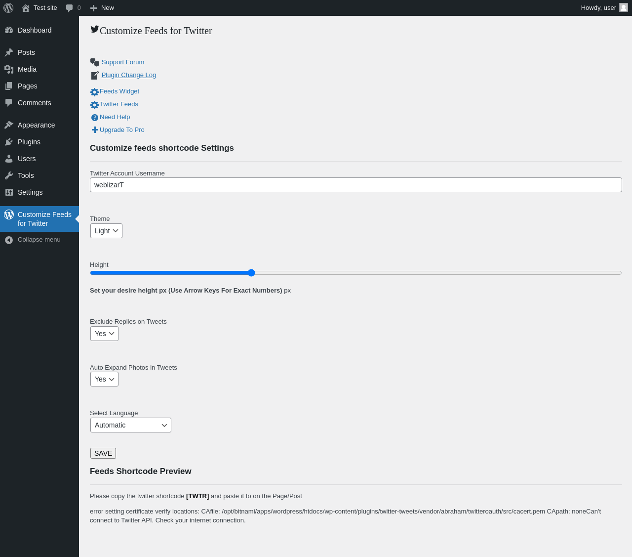This screenshot has height=557, width=632.
Task: Click the Height slider handle
Action: (251, 273)
